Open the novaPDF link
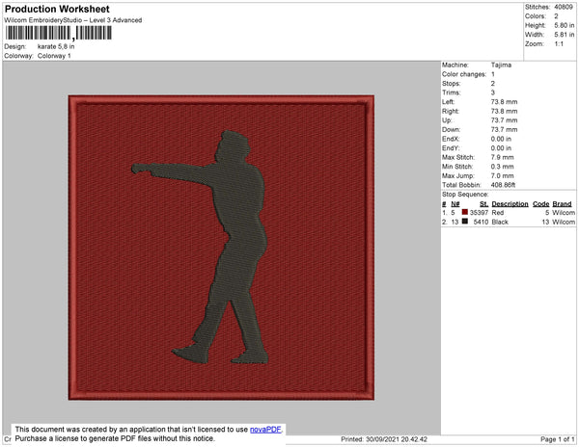579x447 pixels. [x=265, y=430]
